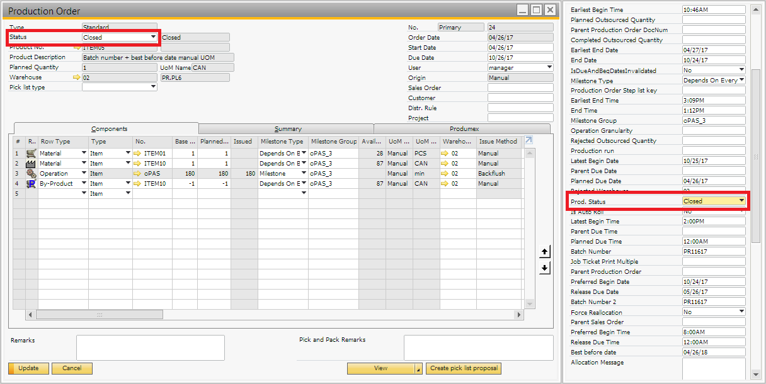This screenshot has height=384, width=766.
Task: Click the Warehouse link arrow in header
Action: coord(77,77)
